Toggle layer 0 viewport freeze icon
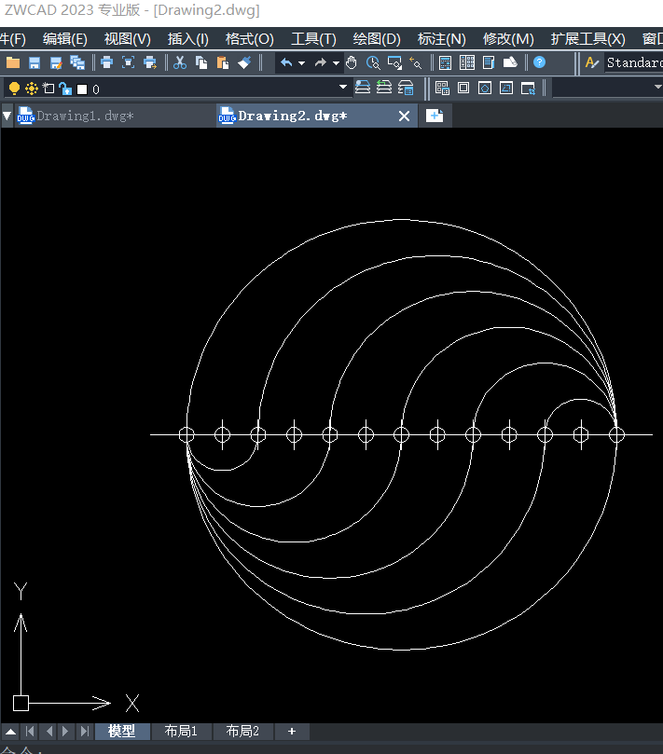 [x=48, y=89]
